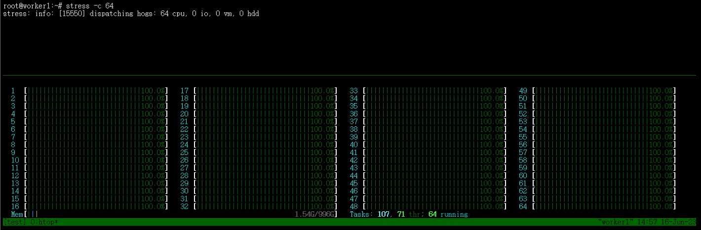The height and width of the screenshot is (230, 701).
Task: Click the Tasks count '107'
Action: point(383,214)
